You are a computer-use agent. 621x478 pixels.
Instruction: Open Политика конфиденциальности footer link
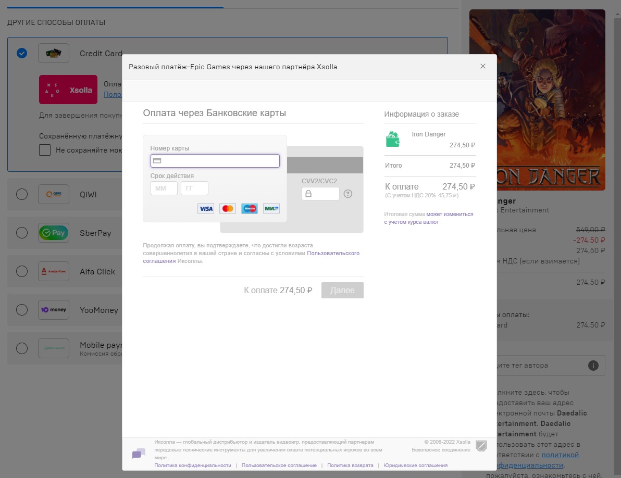(x=193, y=466)
